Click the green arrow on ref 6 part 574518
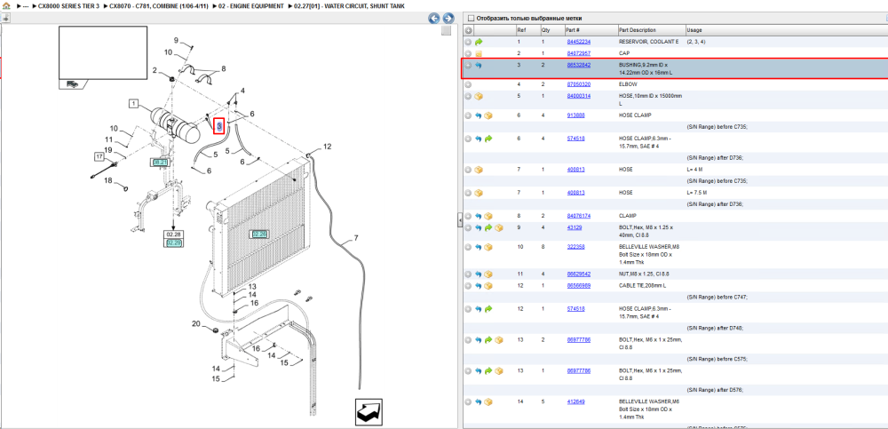The height and width of the screenshot is (429, 888). point(488,139)
